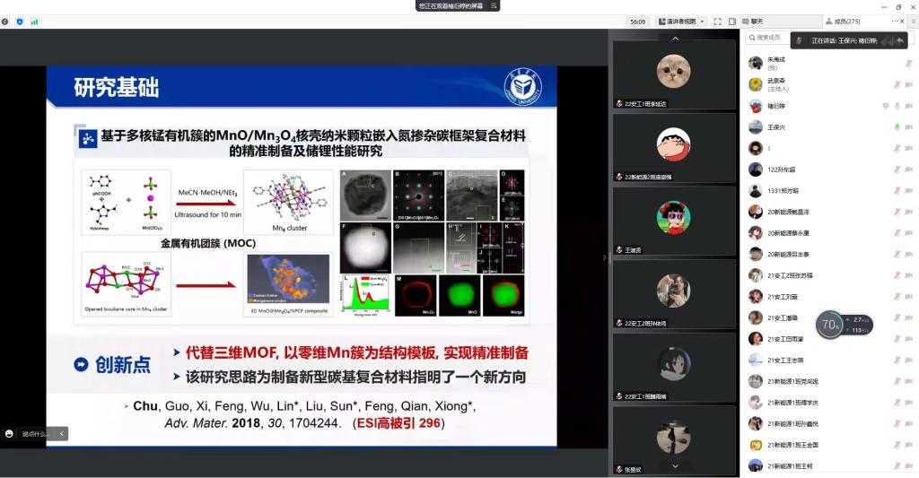Open the blue security shield icon
Image resolution: width=919 pixels, height=478 pixels.
pyautogui.click(x=20, y=22)
